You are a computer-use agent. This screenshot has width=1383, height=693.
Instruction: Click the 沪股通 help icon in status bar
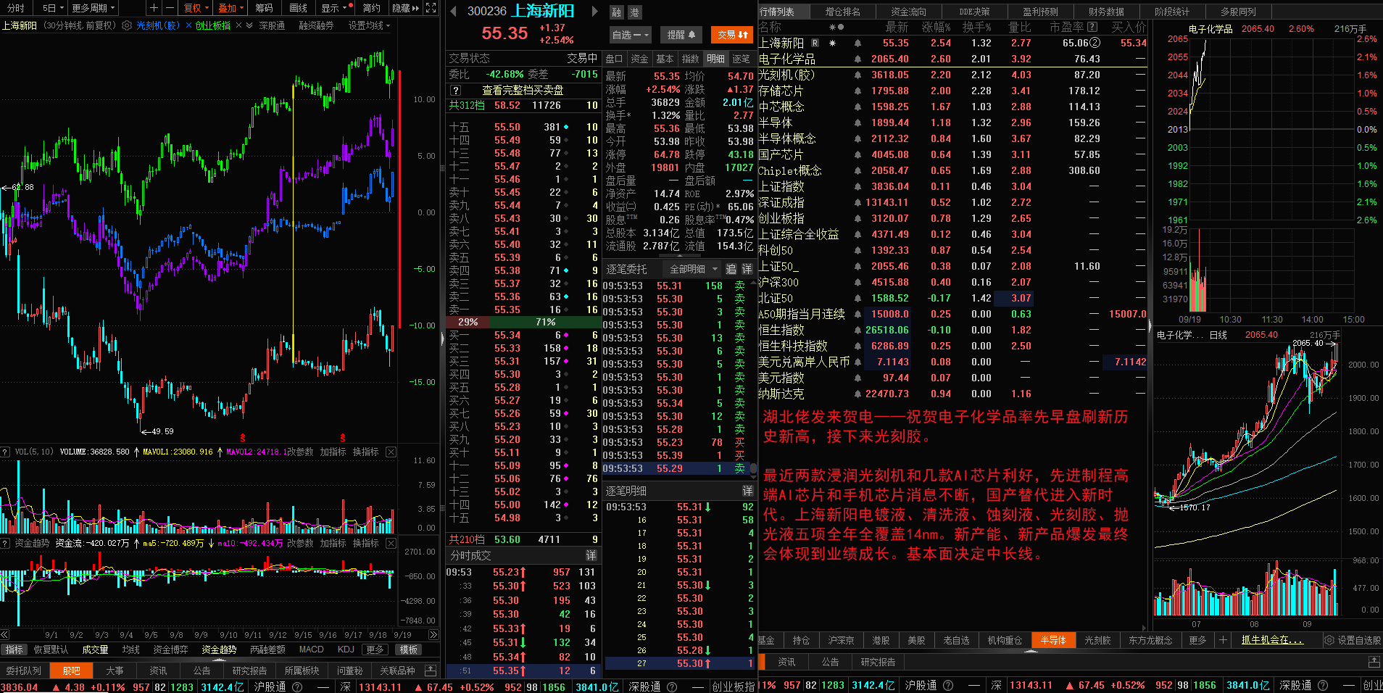[296, 686]
